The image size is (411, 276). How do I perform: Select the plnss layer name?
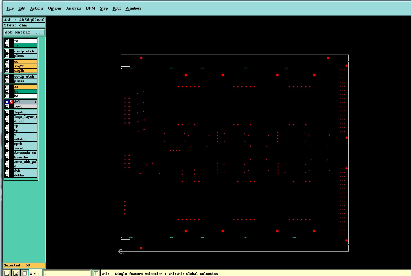pos(25,81)
